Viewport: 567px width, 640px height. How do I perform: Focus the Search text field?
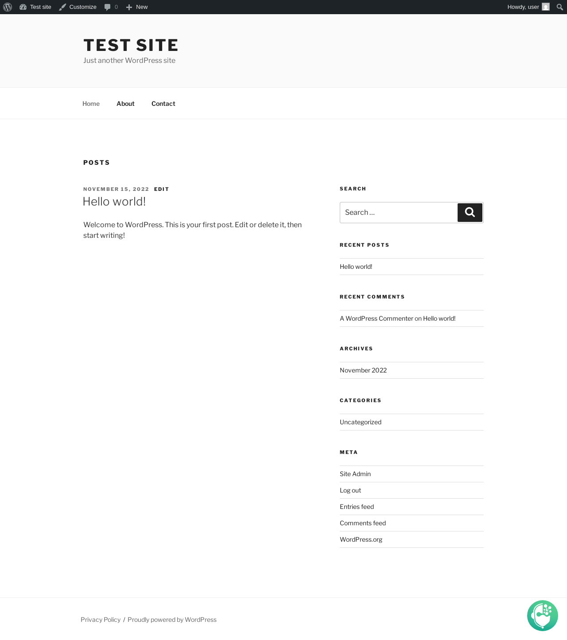coord(399,213)
